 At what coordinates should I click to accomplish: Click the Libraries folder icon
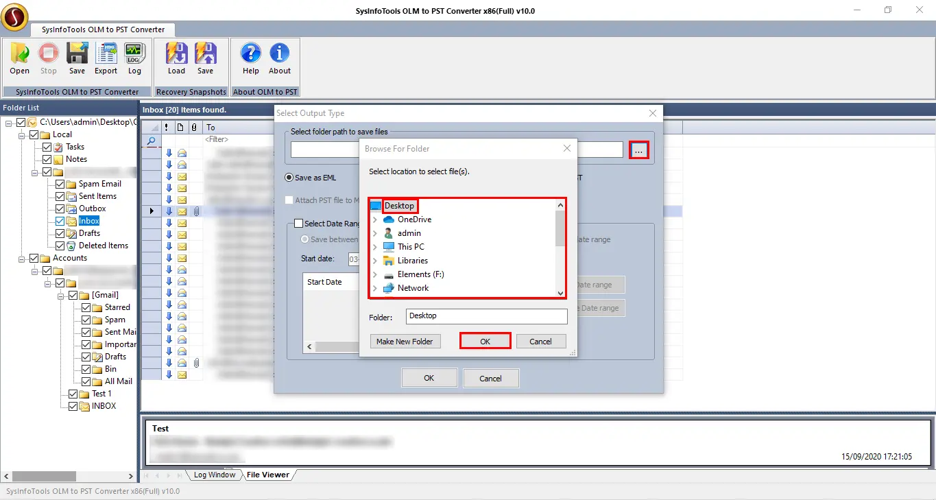pos(389,261)
